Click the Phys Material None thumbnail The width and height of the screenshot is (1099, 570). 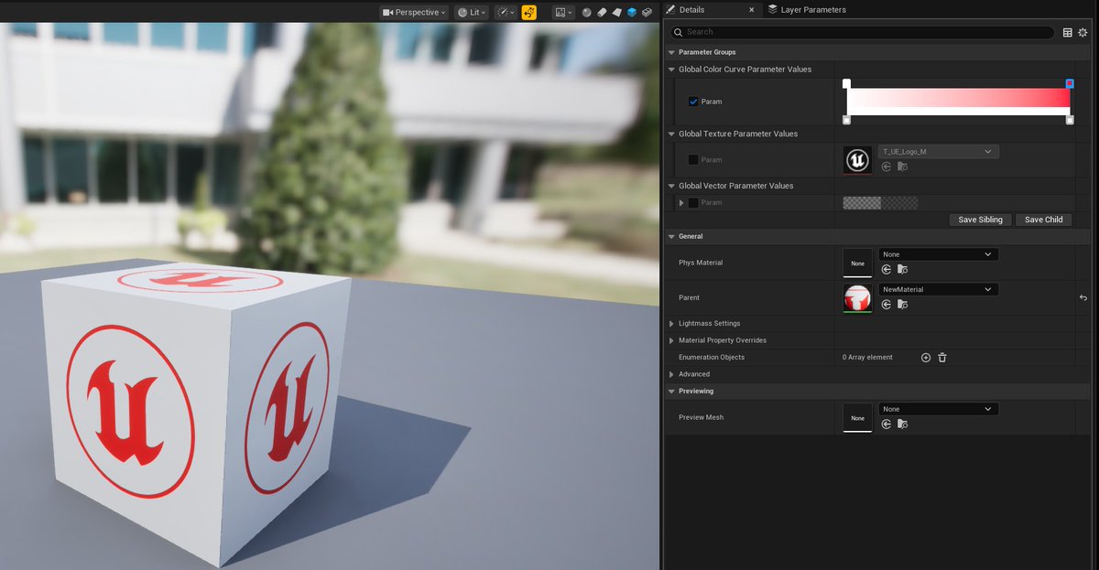tap(857, 263)
